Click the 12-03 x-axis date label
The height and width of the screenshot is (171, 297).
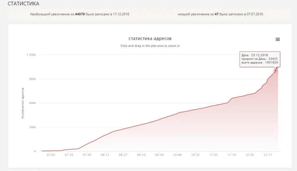pyautogui.click(x=250, y=155)
